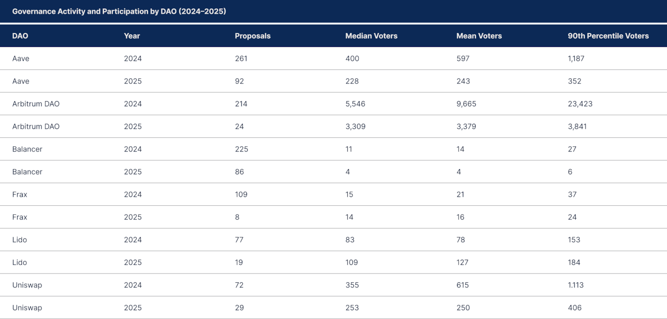Click the Mean Voters column header
This screenshot has width=667, height=319.
[479, 36]
